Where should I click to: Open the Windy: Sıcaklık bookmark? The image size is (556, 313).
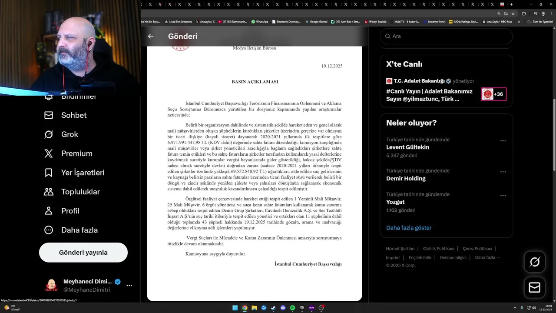click(x=375, y=21)
